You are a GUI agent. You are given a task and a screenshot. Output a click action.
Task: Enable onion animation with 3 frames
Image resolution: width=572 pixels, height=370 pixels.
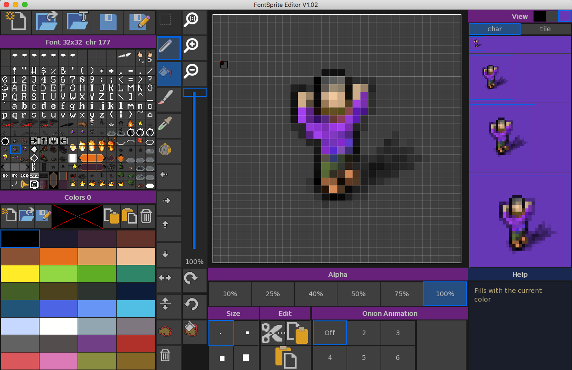[x=398, y=333]
